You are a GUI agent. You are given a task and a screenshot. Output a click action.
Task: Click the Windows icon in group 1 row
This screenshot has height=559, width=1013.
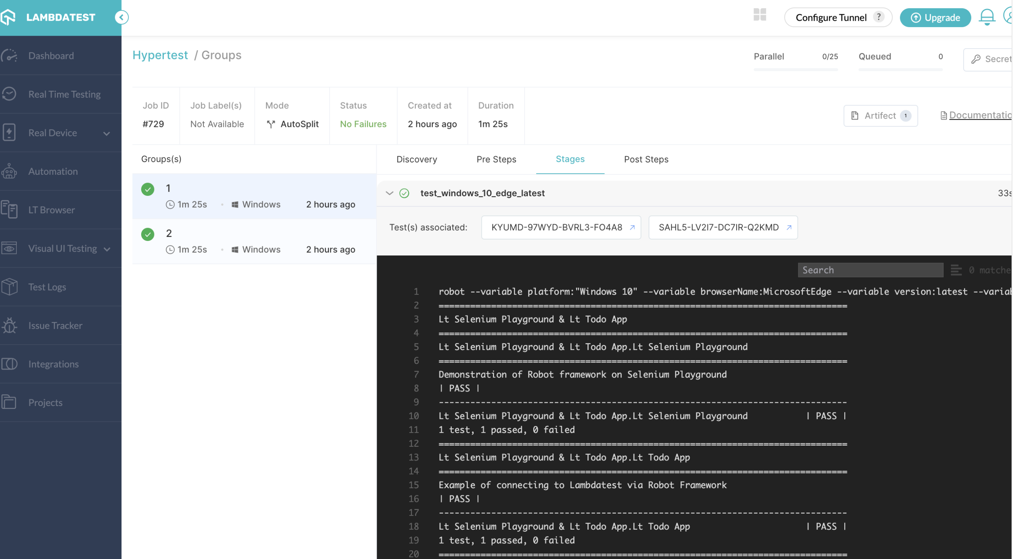(235, 204)
